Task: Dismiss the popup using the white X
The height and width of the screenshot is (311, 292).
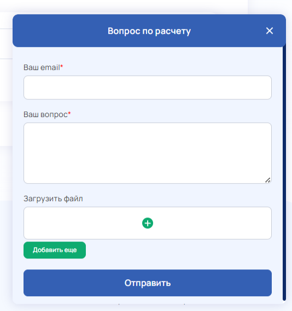Action: point(270,31)
